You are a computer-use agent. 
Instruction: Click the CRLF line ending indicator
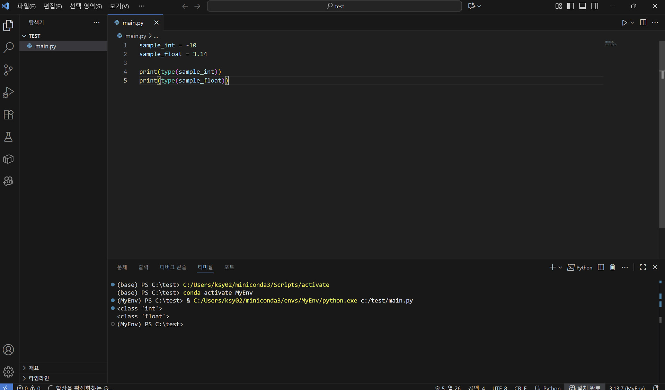click(x=520, y=388)
